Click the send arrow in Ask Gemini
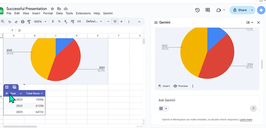Viewport: 266px width, 128px height. coord(253,109)
